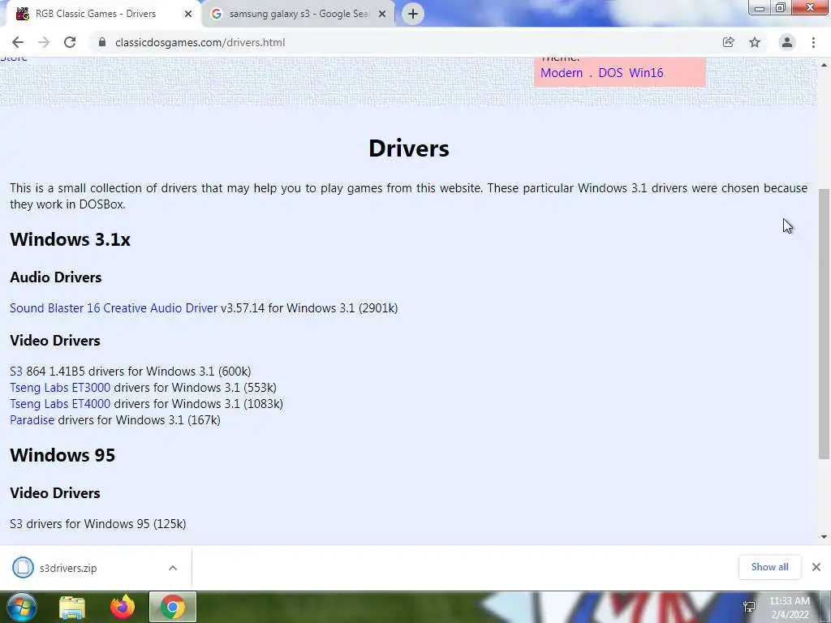Click the Chrome taskbar icon
This screenshot has height=623, width=831.
173,607
